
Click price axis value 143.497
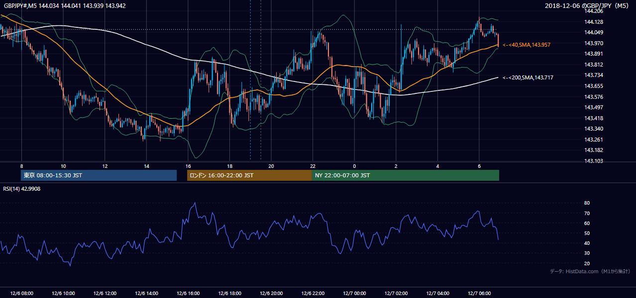[x=593, y=107]
